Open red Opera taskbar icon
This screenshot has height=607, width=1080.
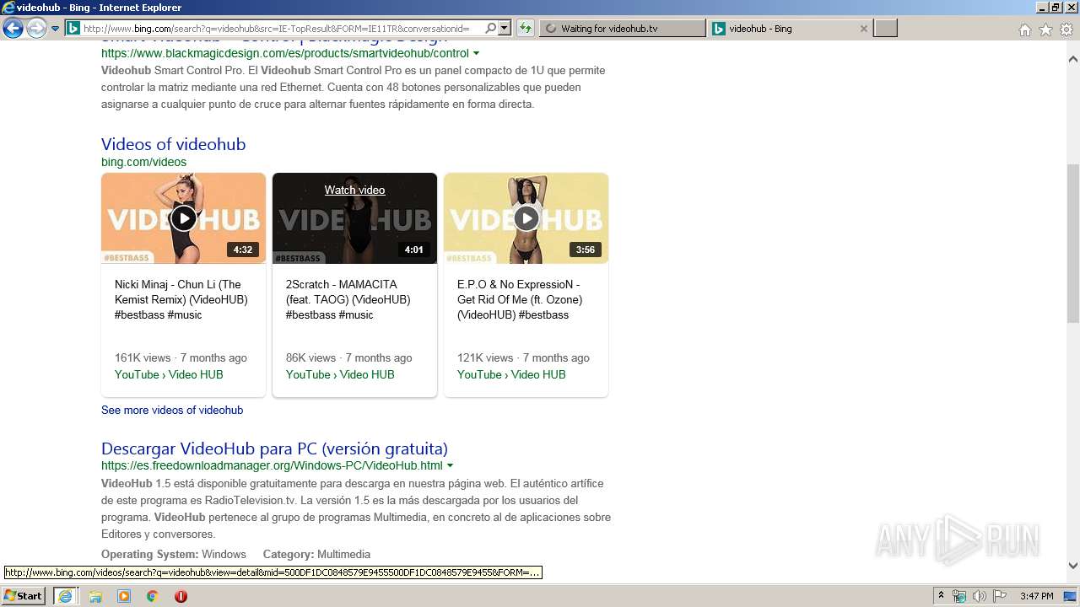pos(181,596)
